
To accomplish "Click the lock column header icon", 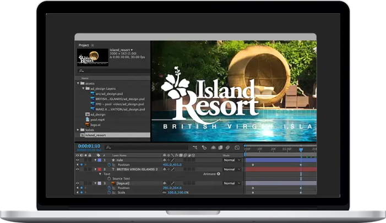I will point(90,155).
